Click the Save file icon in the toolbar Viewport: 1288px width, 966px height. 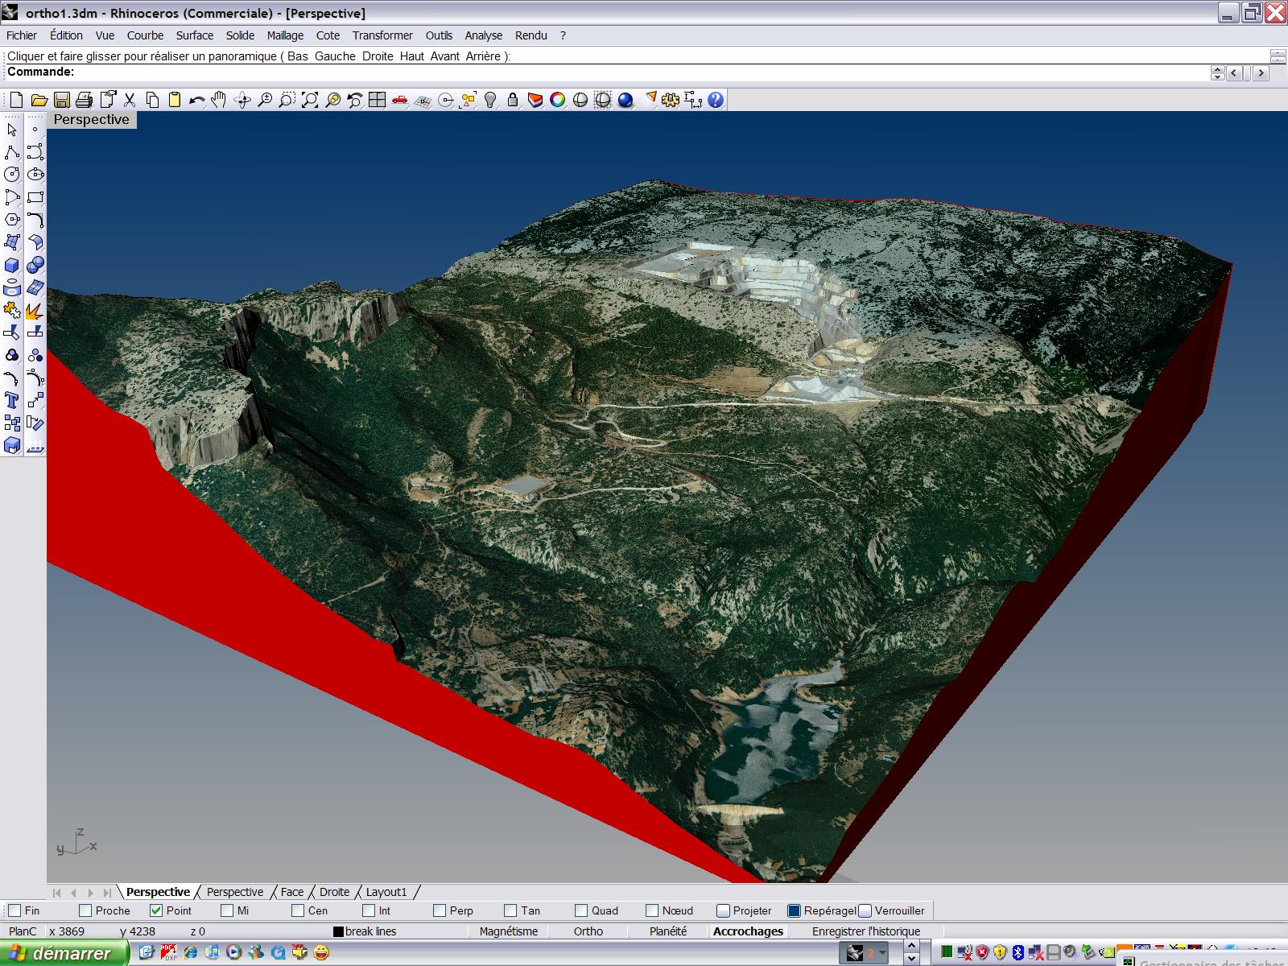(61, 100)
